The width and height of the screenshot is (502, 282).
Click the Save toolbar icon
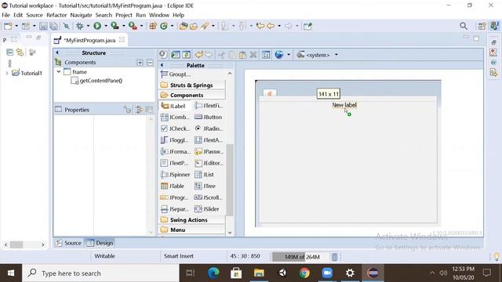click(43, 26)
